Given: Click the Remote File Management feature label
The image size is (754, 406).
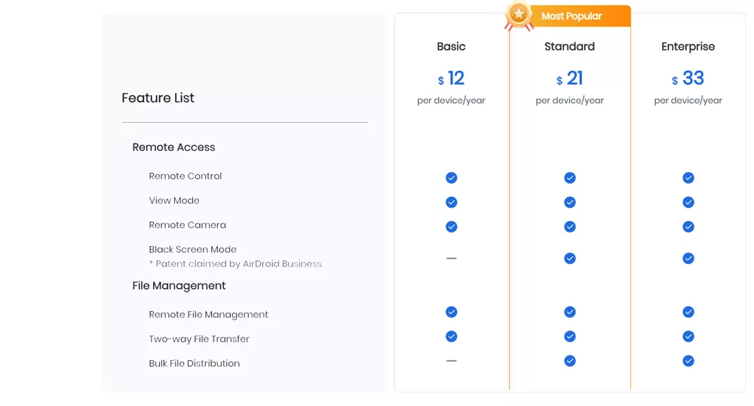Looking at the screenshot, I should [208, 315].
